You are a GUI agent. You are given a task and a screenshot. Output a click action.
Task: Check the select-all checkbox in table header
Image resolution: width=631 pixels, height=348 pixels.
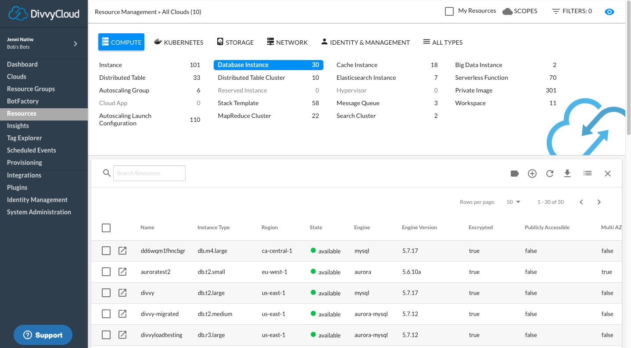pyautogui.click(x=106, y=228)
